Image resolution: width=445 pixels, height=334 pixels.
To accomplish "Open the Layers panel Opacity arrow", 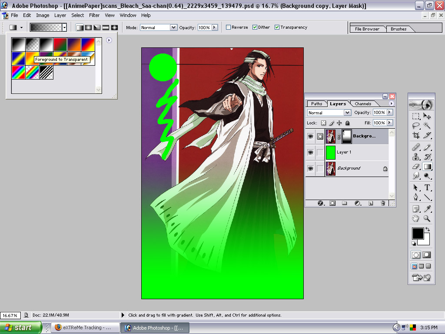I will pyautogui.click(x=390, y=113).
